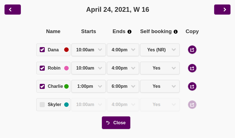This screenshot has height=138, width=235.
Task: Open Dana's Yes (NR) self booking dropdown
Action: pos(160,50)
